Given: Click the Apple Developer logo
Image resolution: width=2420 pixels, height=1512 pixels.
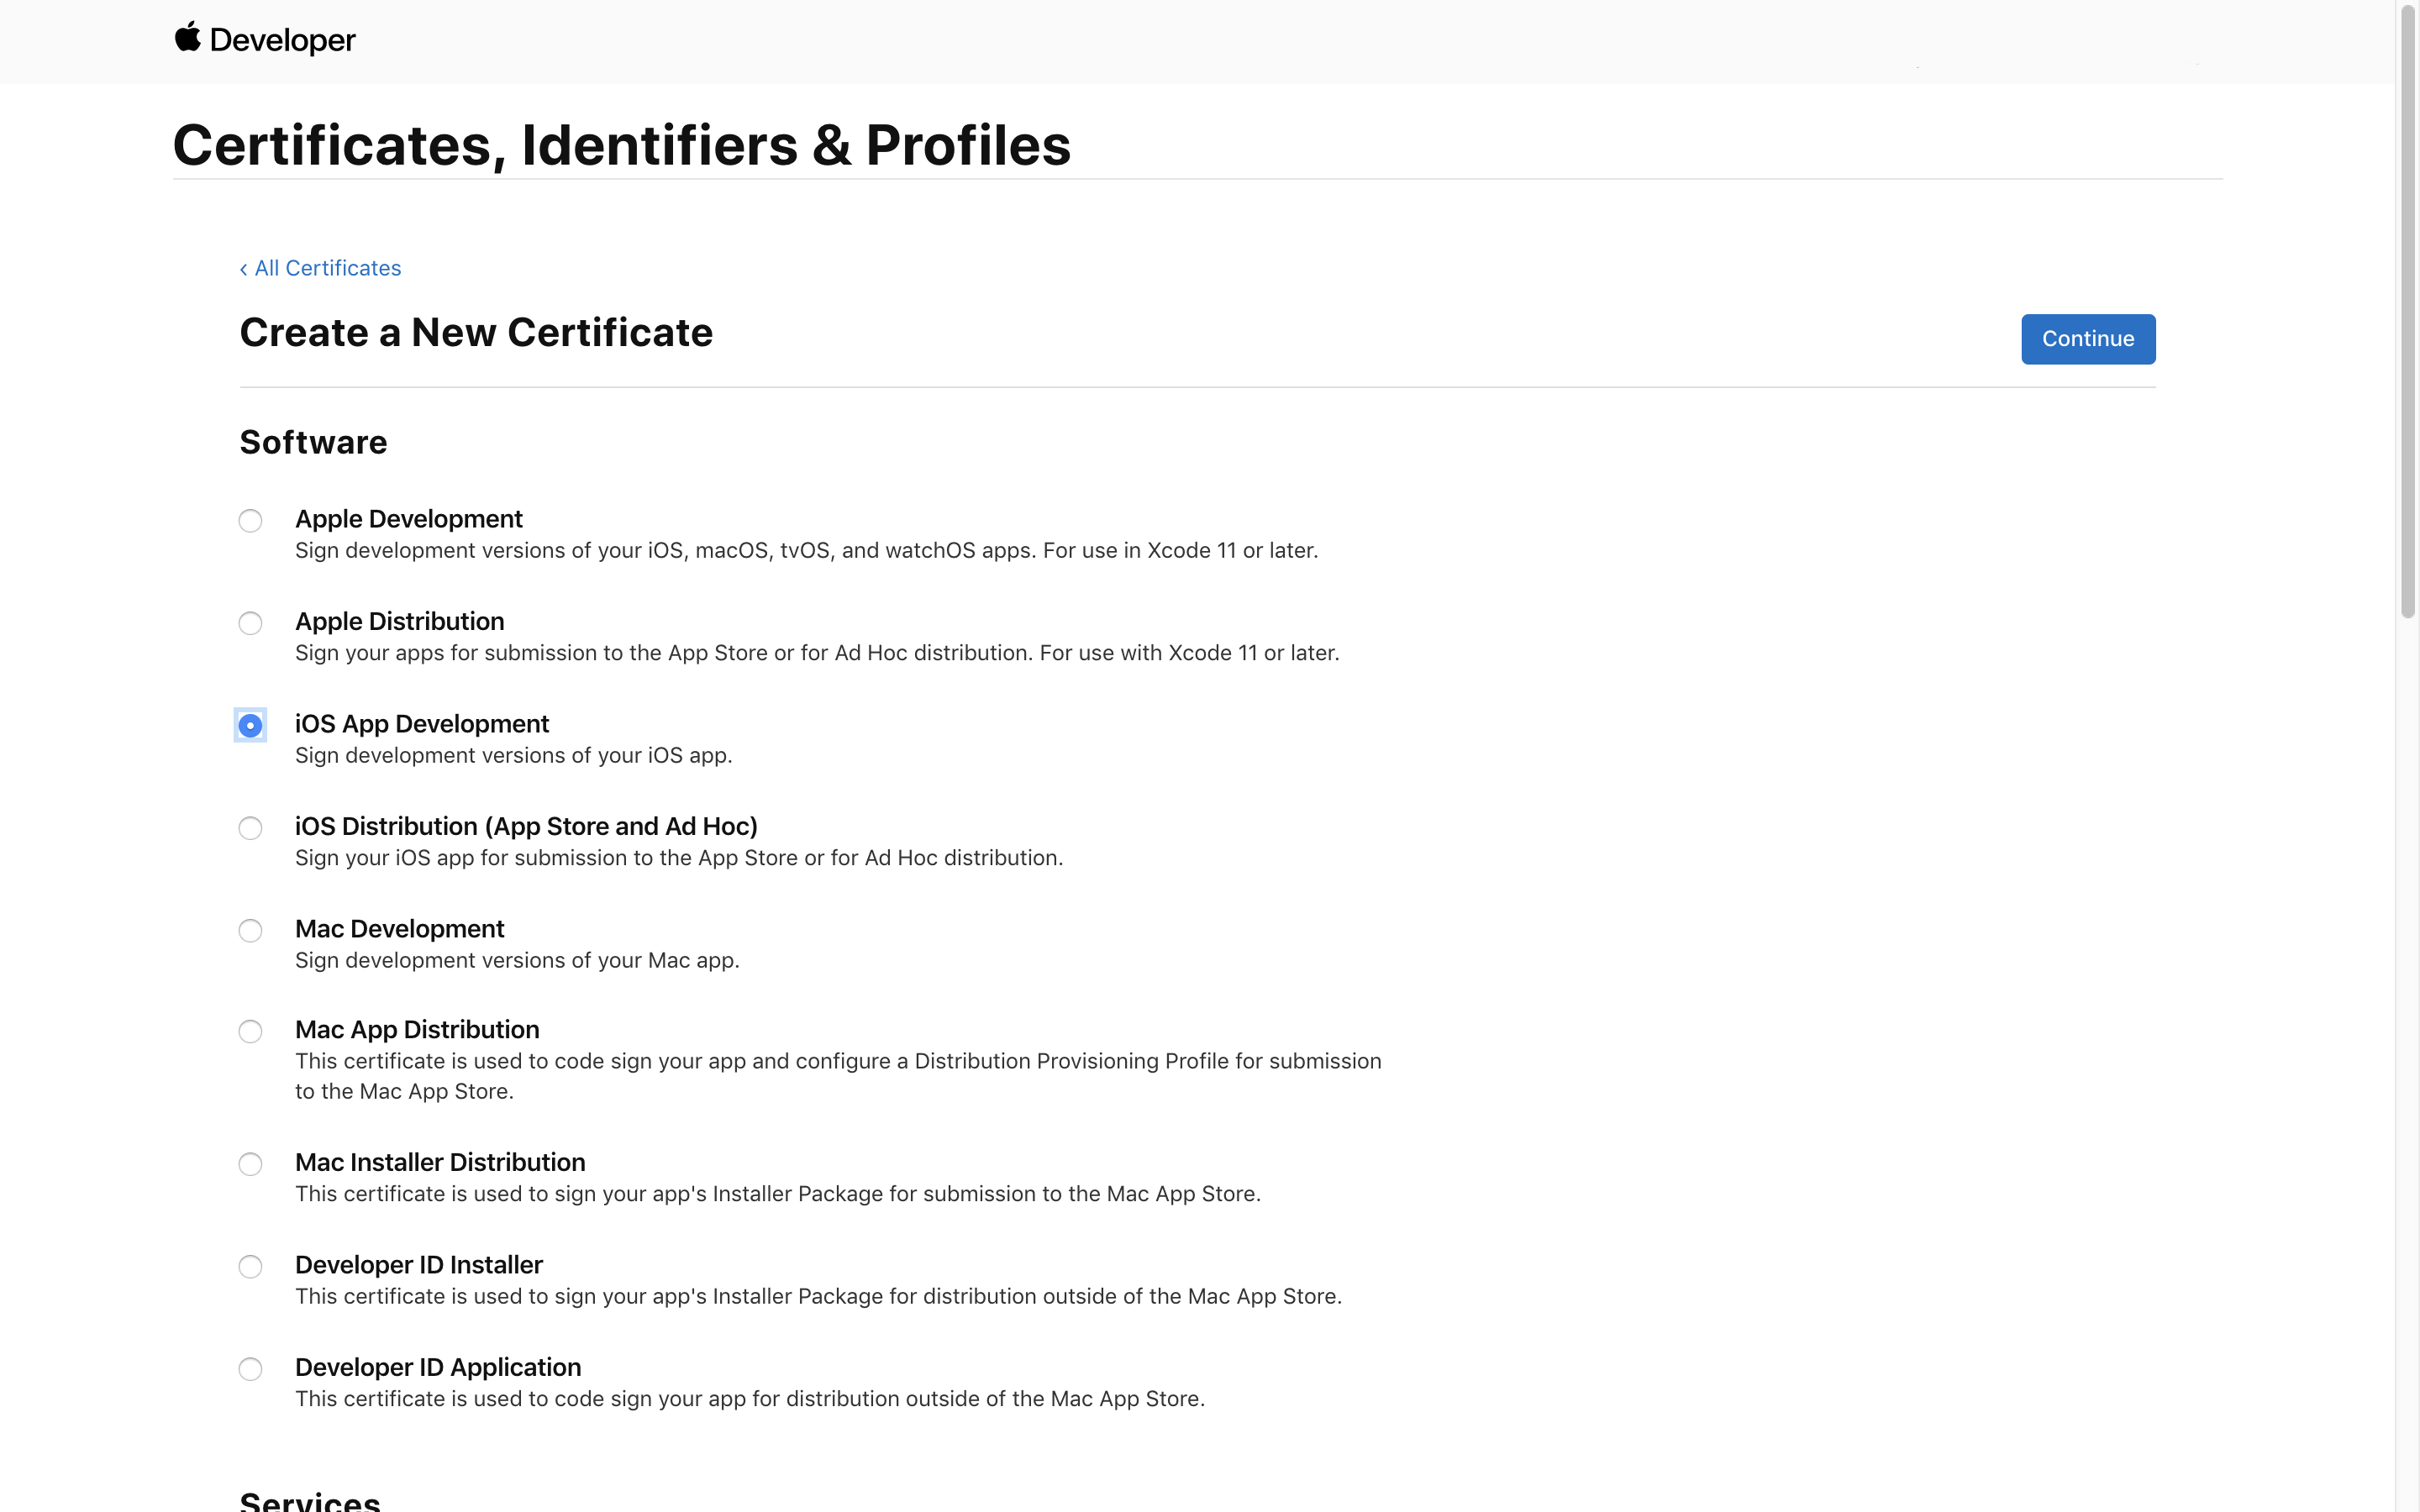Looking at the screenshot, I should point(265,39).
